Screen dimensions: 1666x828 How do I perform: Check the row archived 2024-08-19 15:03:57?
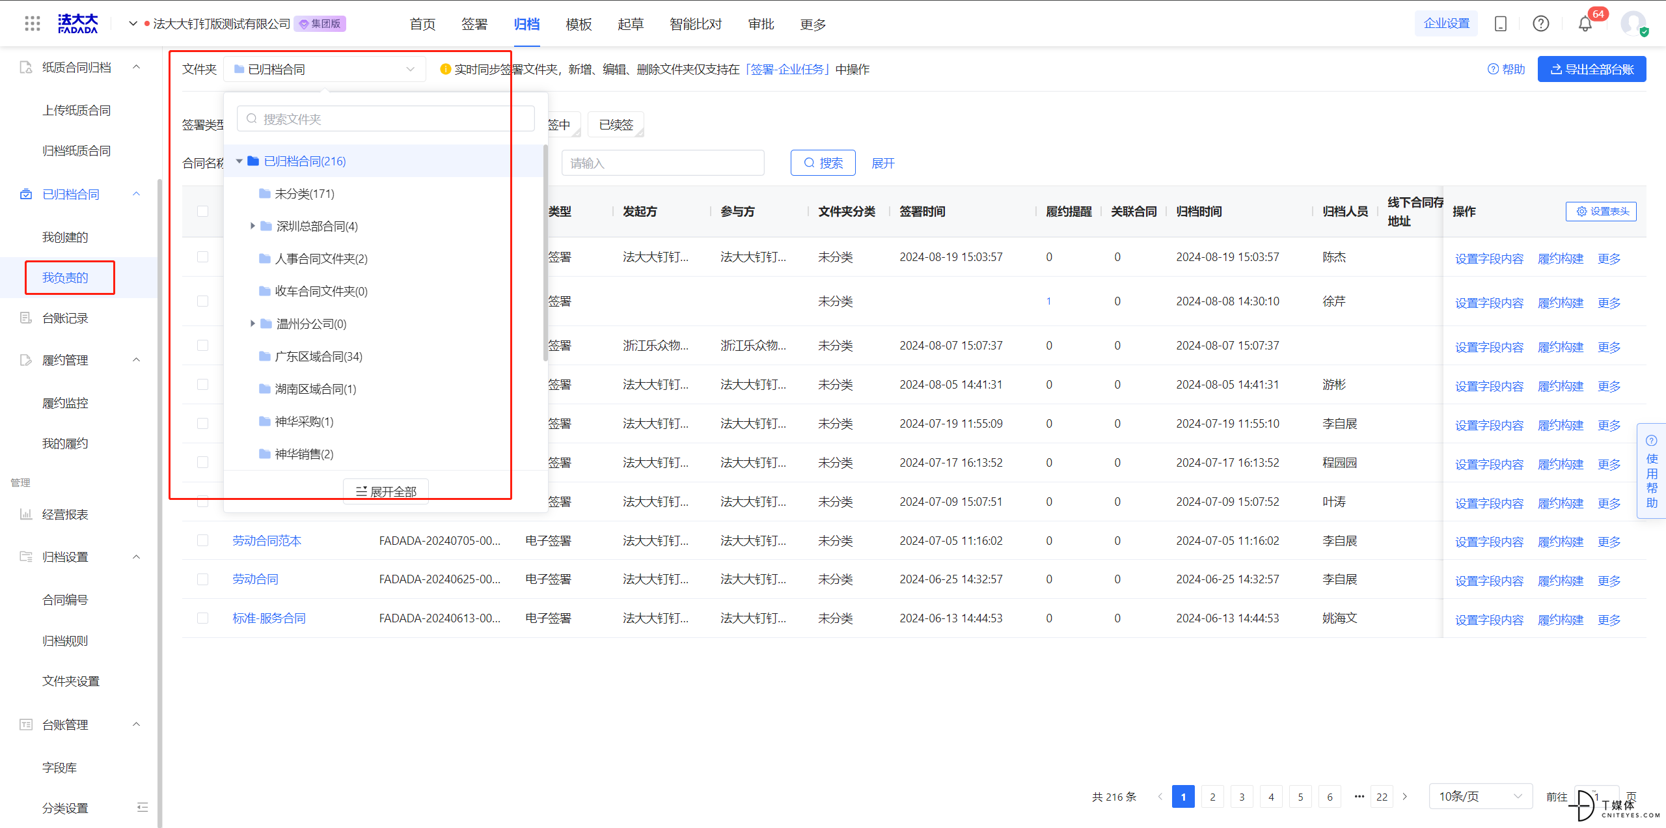tap(202, 256)
